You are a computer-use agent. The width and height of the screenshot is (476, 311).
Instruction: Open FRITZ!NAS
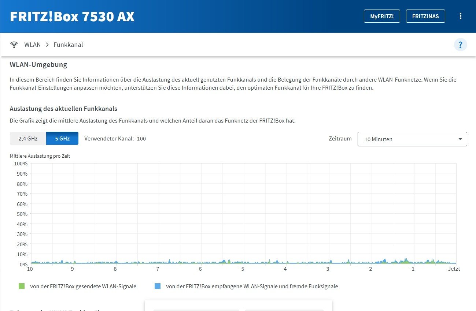(x=425, y=16)
